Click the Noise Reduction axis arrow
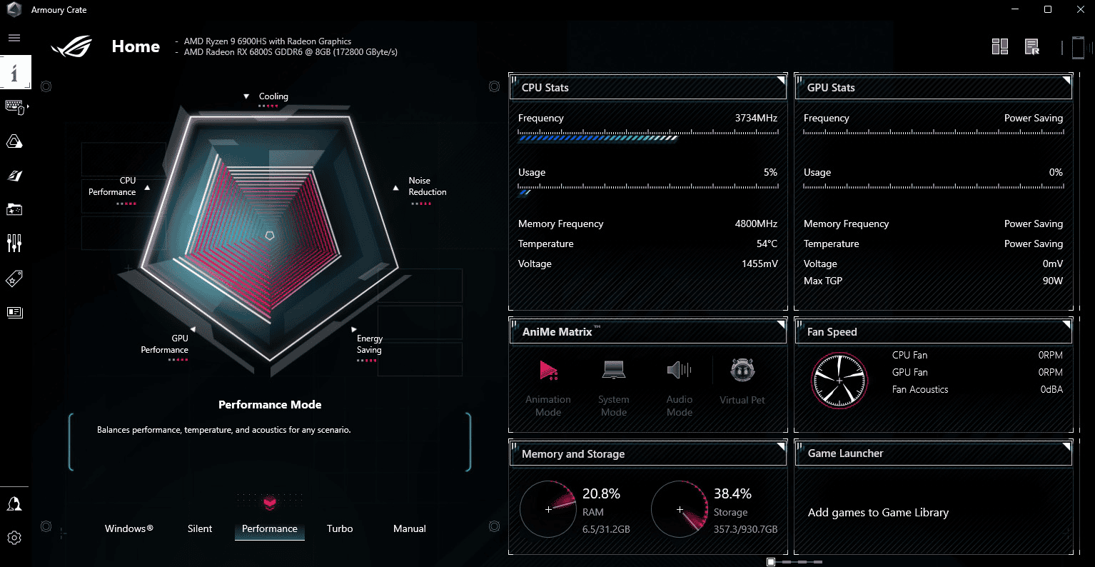Screen dimensions: 1095x567 click(396, 188)
